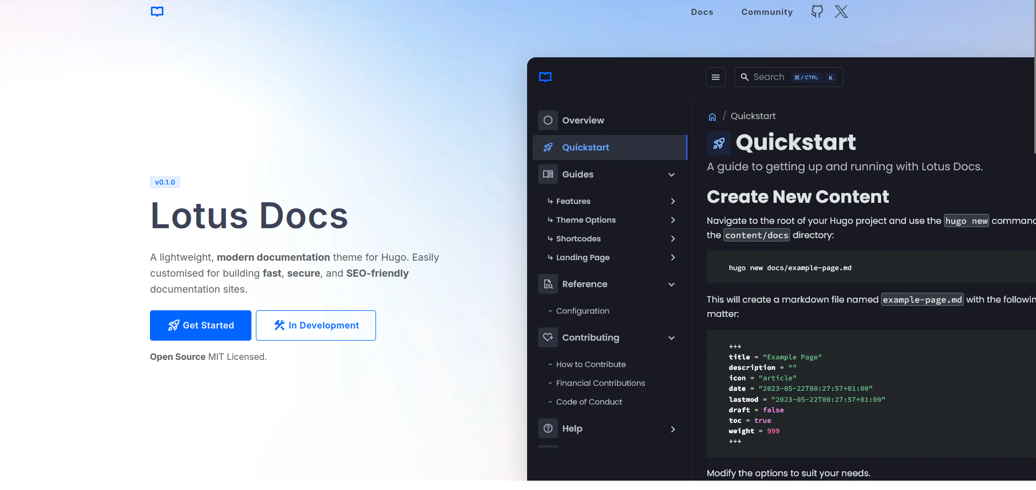Click the home breadcrumb icon
1036x490 pixels.
712,117
